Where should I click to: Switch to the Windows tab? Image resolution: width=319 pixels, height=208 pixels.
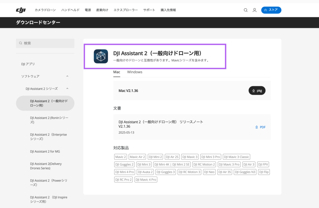pyautogui.click(x=135, y=72)
